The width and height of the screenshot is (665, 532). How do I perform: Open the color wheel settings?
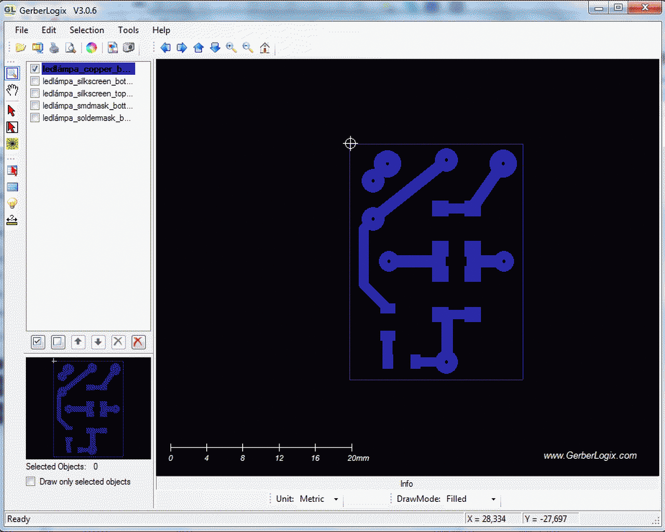tap(91, 48)
